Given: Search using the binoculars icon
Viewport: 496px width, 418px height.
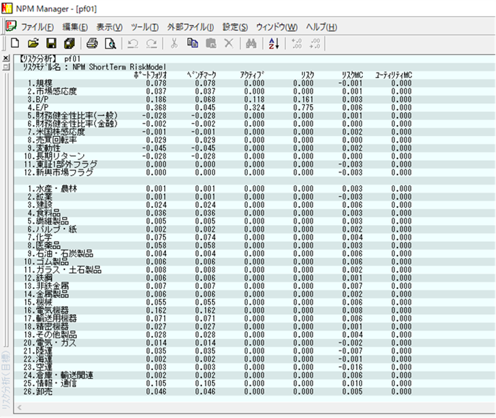Looking at the screenshot, I should click(x=251, y=43).
